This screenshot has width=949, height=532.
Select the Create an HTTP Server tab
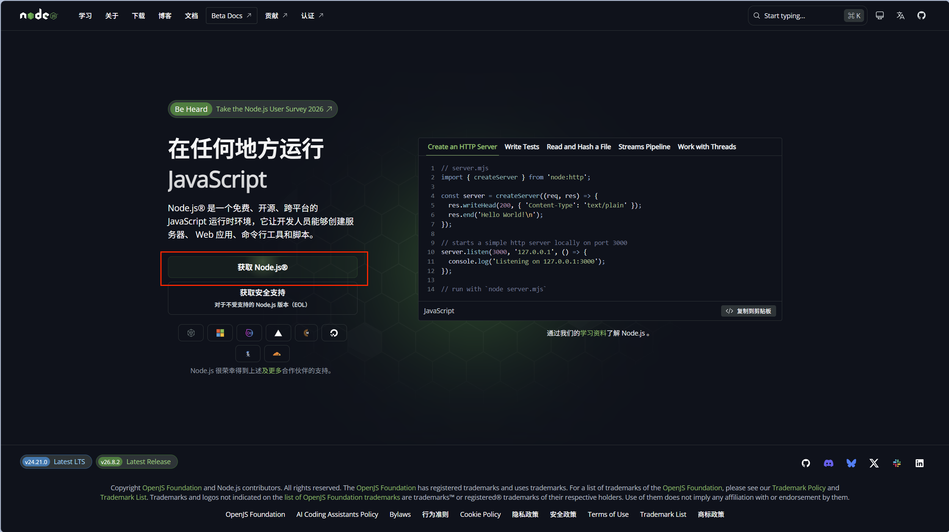pyautogui.click(x=462, y=147)
